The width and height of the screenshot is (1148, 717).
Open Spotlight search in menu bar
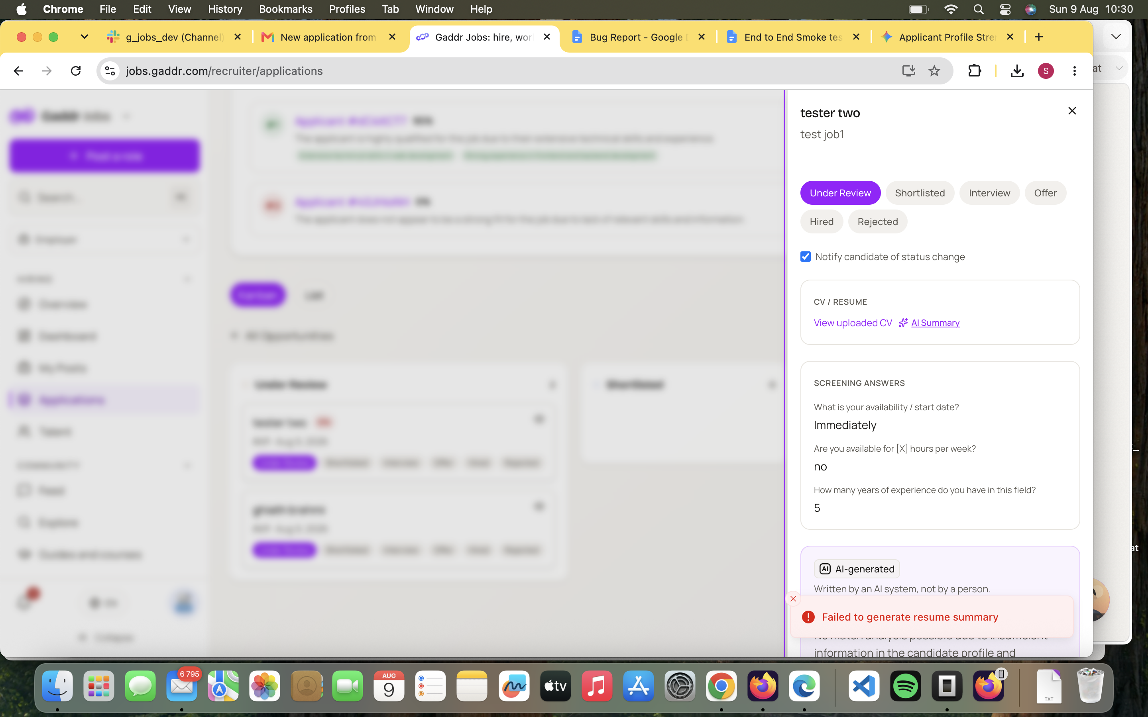pyautogui.click(x=978, y=9)
